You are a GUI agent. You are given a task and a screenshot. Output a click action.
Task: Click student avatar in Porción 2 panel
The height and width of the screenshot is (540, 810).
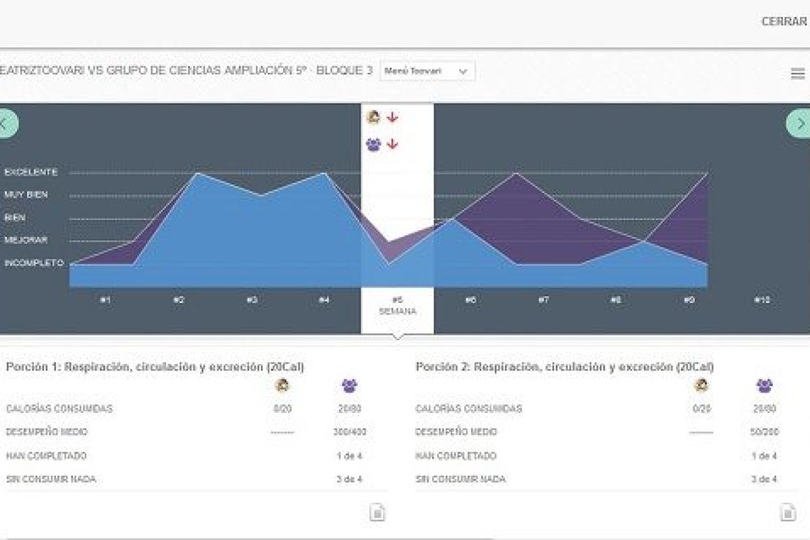click(x=702, y=386)
